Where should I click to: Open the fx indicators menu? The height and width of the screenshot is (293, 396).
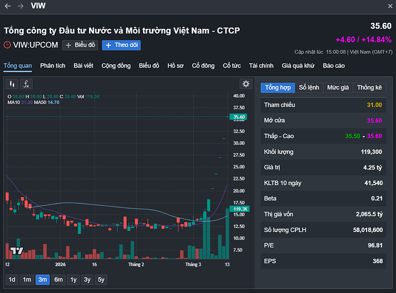click(26, 84)
